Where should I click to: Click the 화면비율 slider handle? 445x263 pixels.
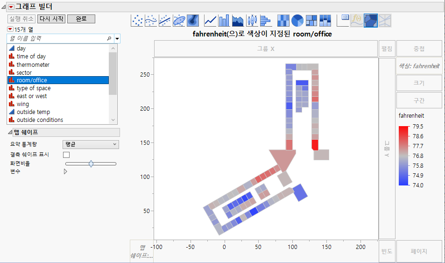pos(91,163)
